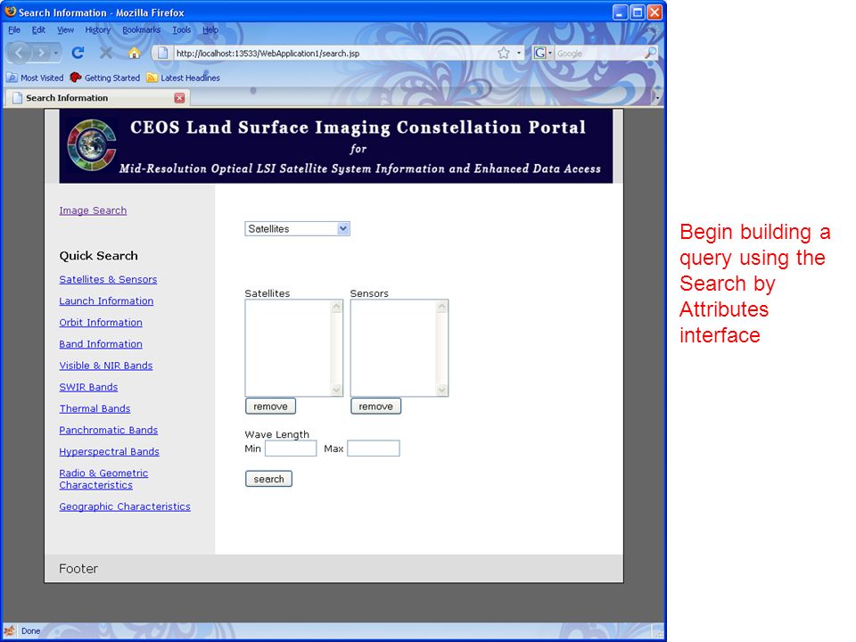Open the Bookmarks menu
Image resolution: width=856 pixels, height=642 pixels.
click(142, 30)
